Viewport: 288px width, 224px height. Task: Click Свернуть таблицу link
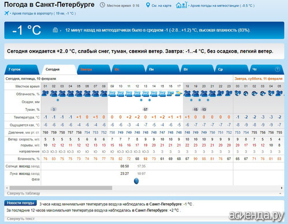pyautogui.click(x=24, y=193)
